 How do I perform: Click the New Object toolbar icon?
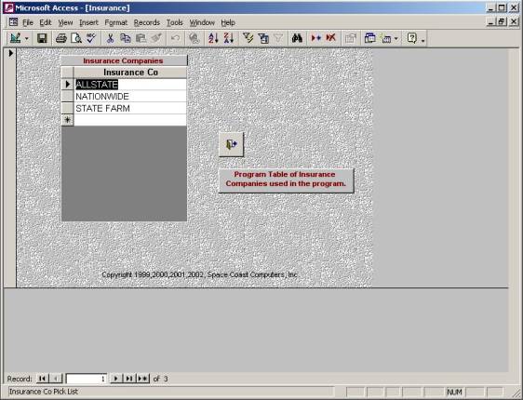pos(386,39)
